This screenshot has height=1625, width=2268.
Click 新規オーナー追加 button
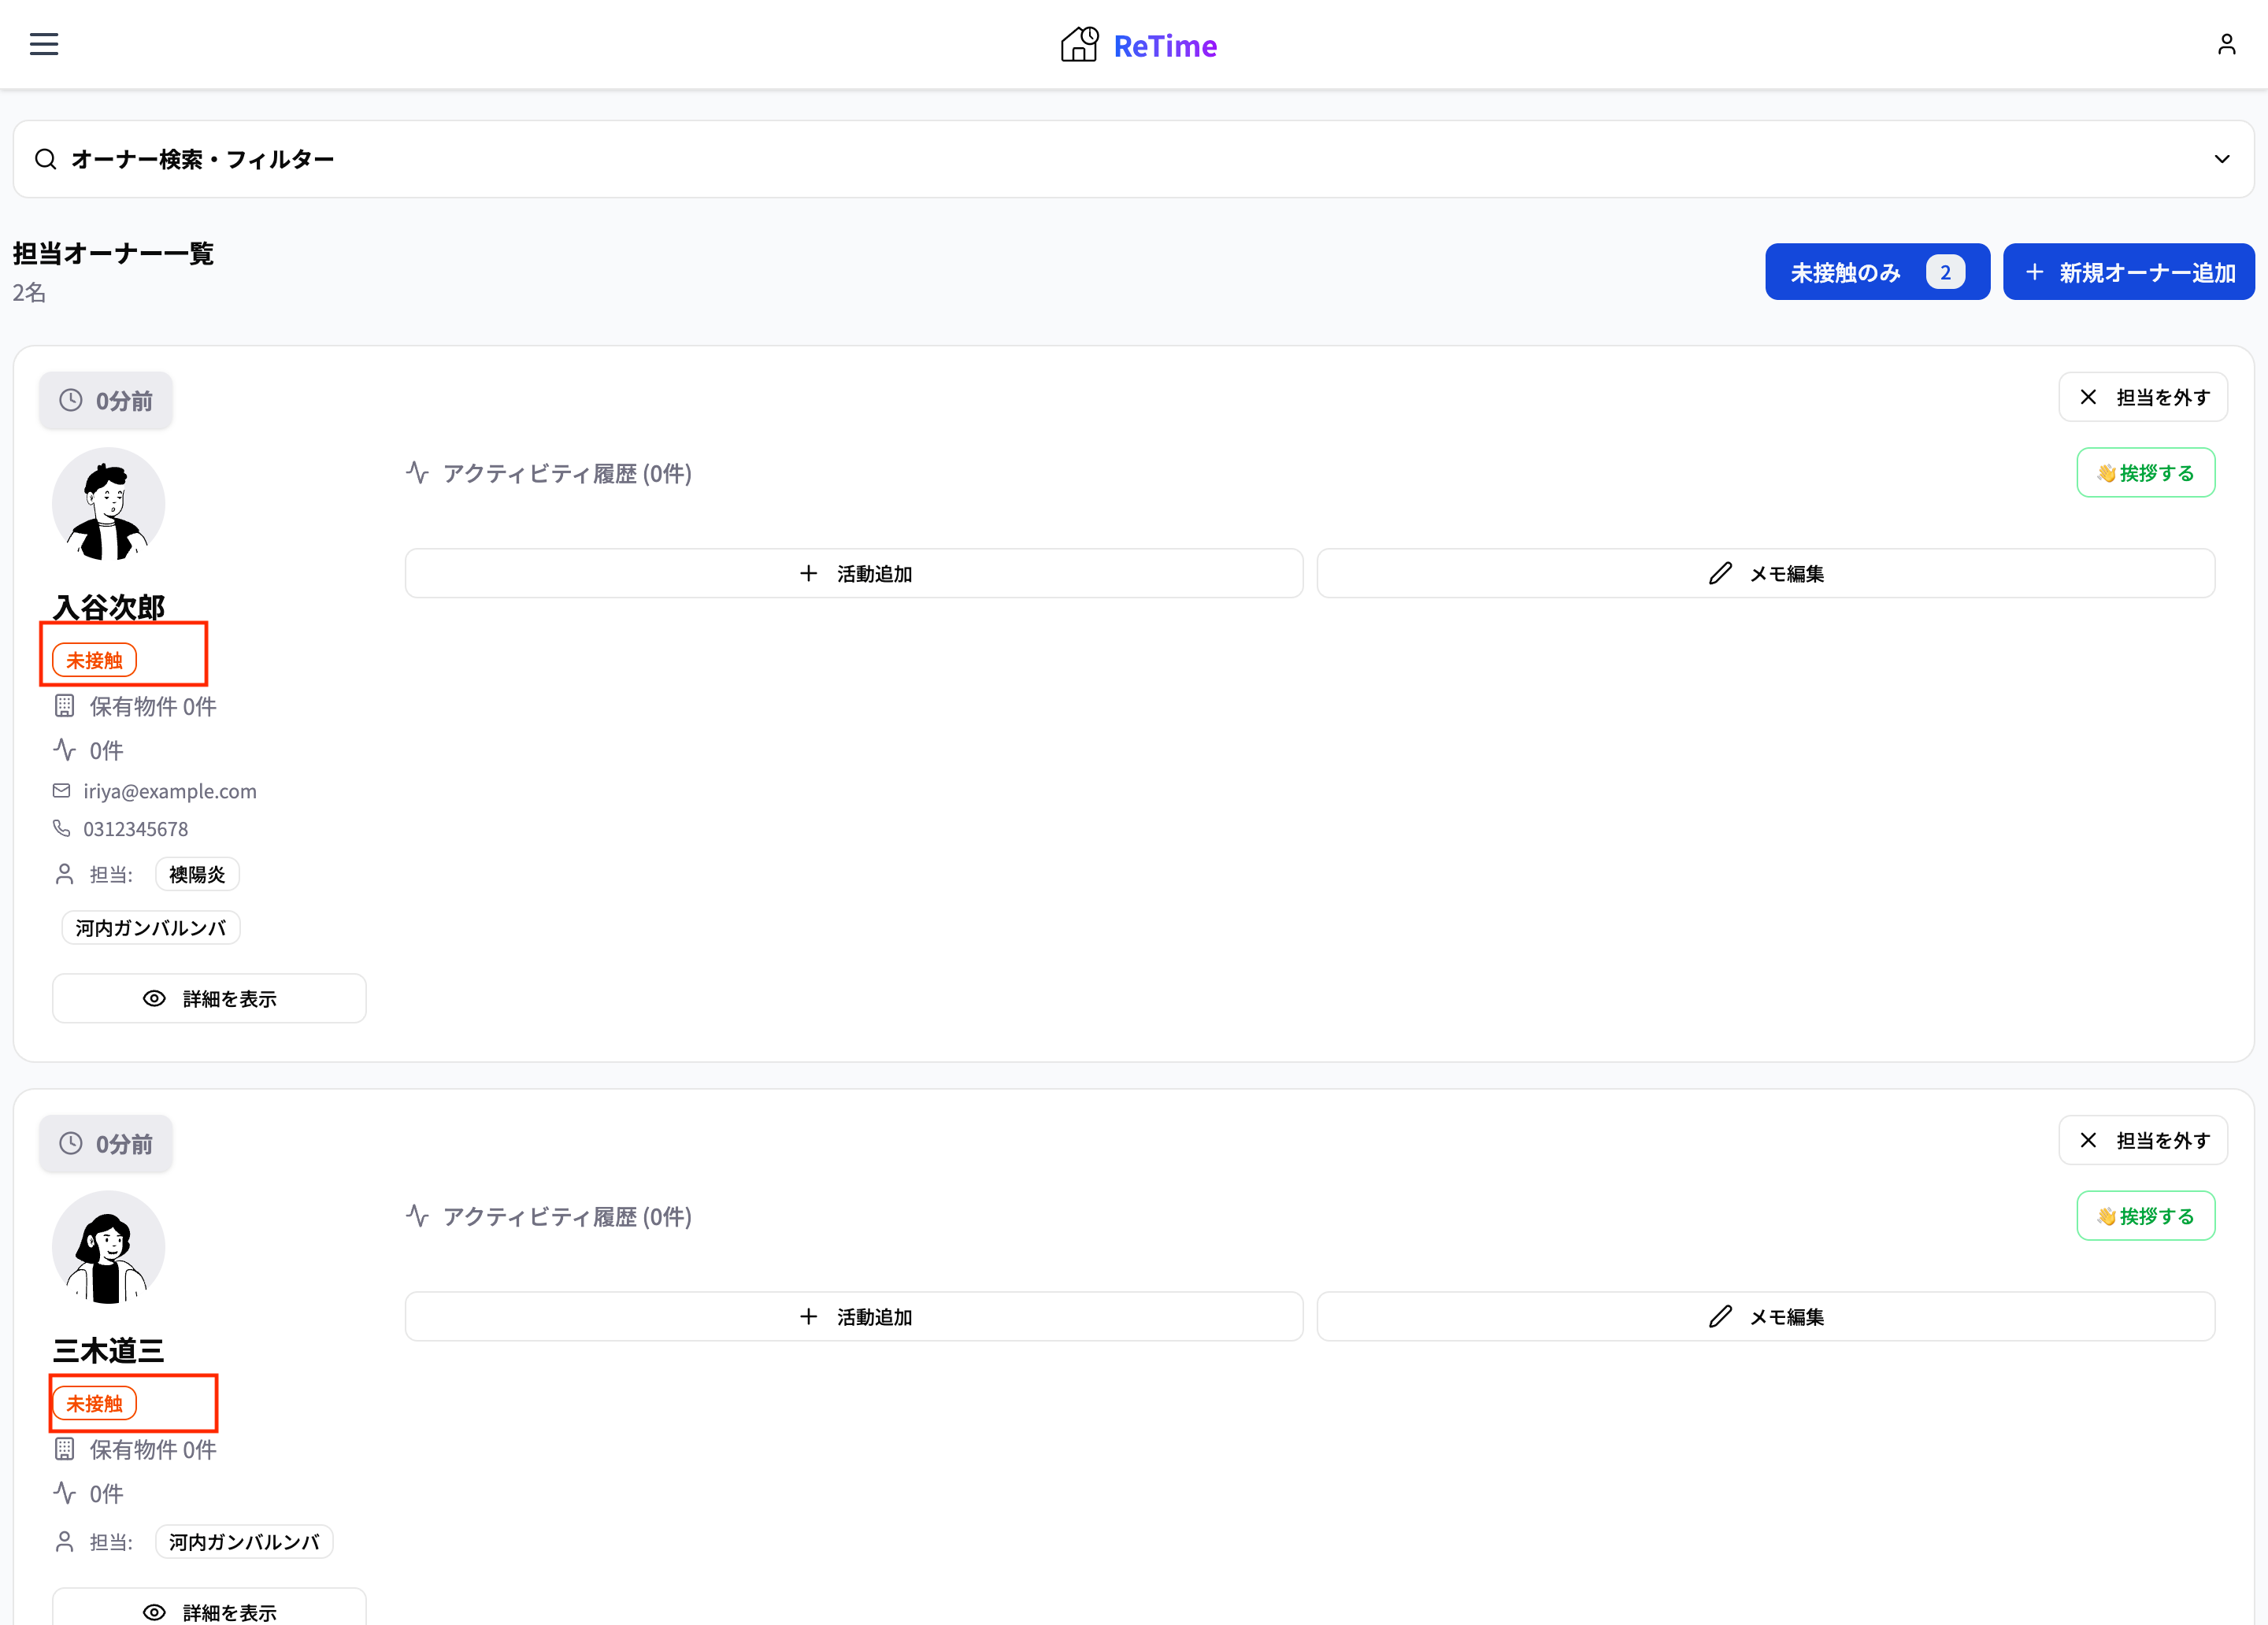click(2128, 272)
